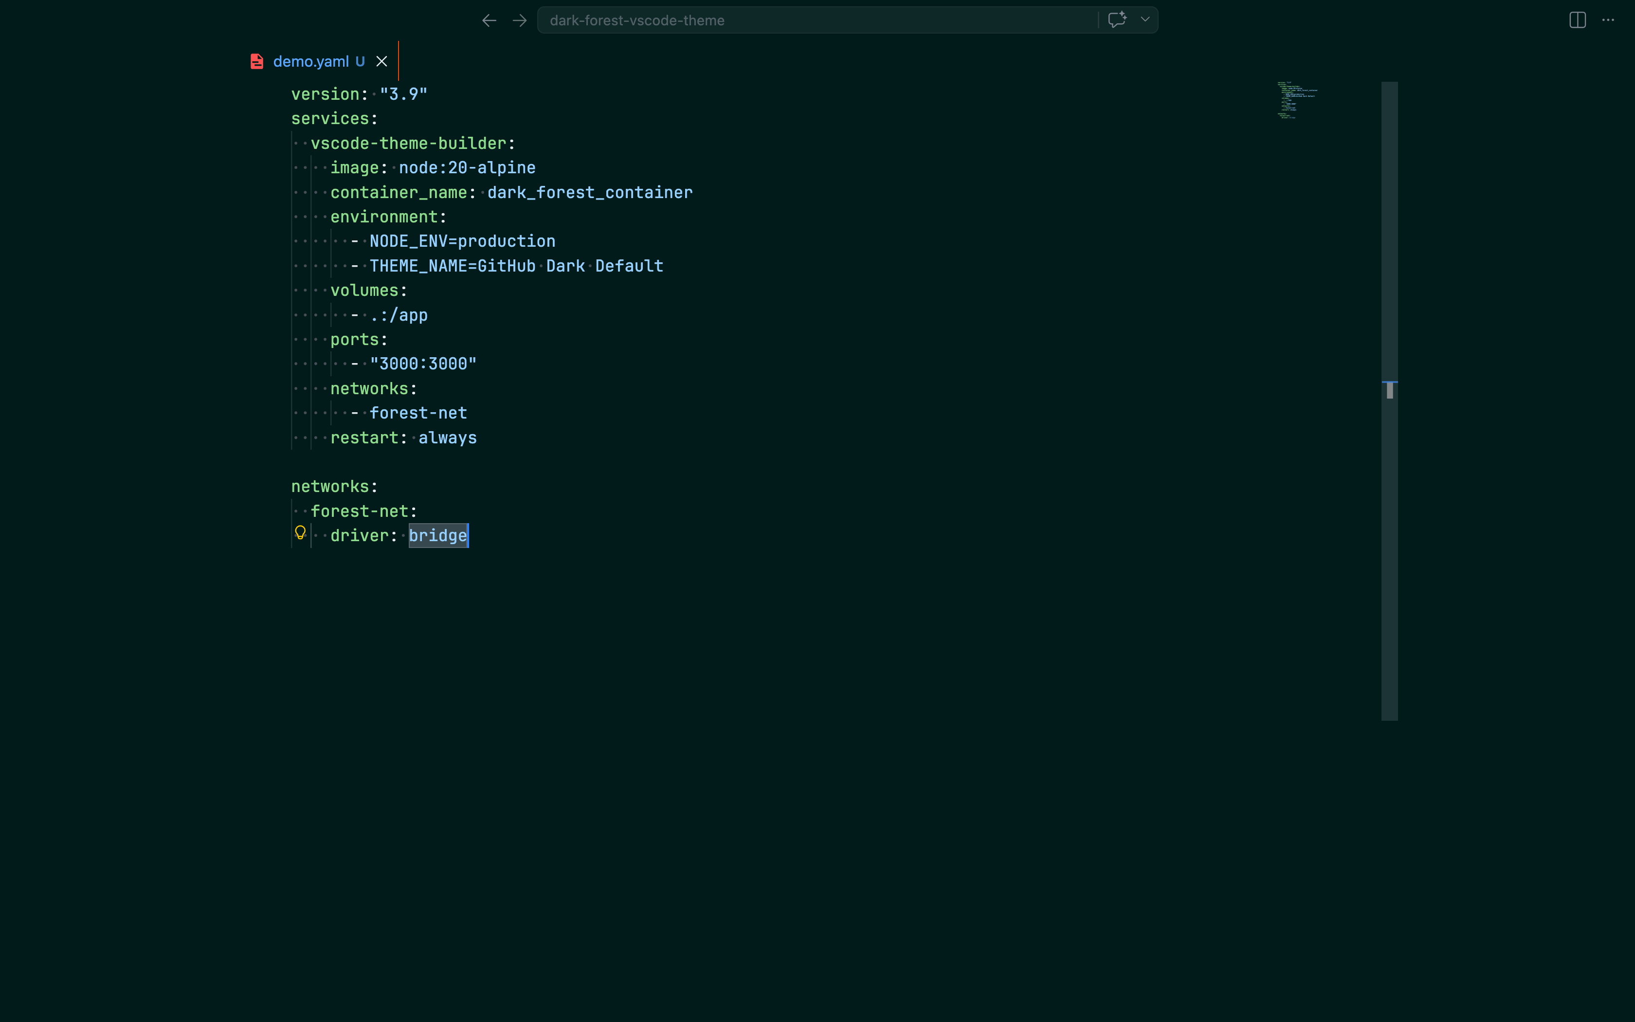Click the "3.9" version value
Screen dimensions: 1635x1022
point(403,94)
